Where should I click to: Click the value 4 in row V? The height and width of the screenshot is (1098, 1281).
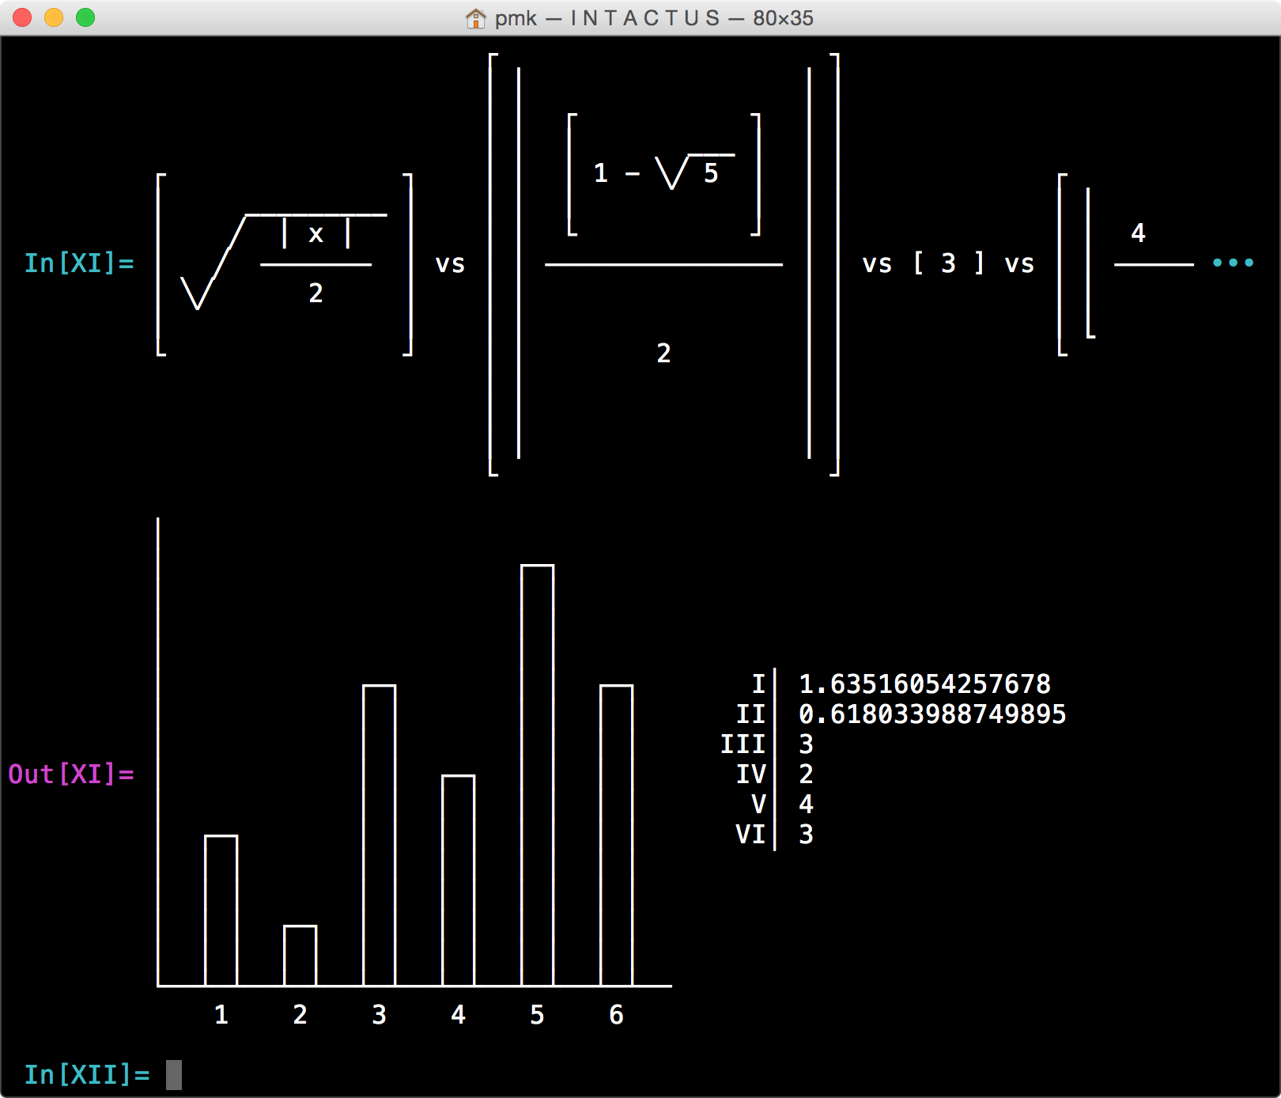806,804
